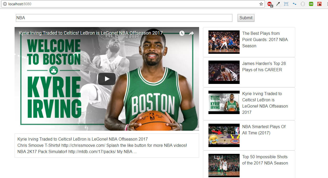Open the curly braces JSON extension

(303, 4)
